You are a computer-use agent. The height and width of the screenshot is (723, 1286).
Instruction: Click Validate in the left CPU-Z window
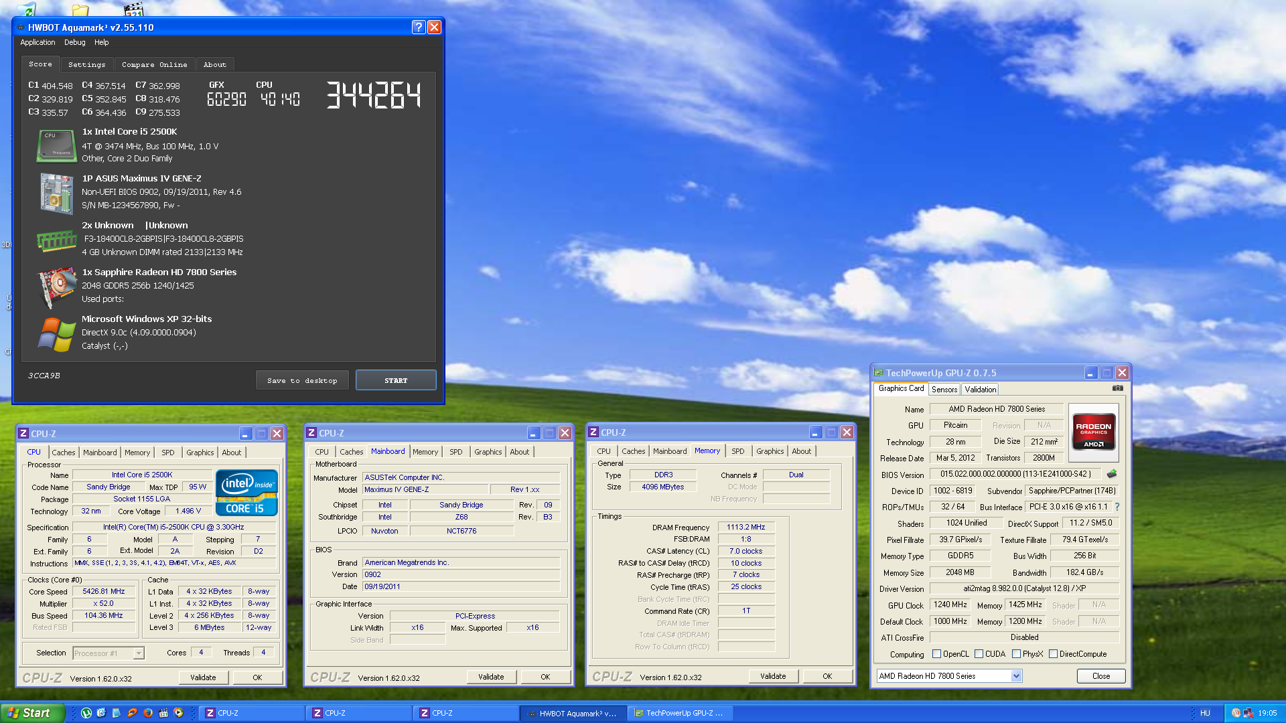[x=203, y=677]
